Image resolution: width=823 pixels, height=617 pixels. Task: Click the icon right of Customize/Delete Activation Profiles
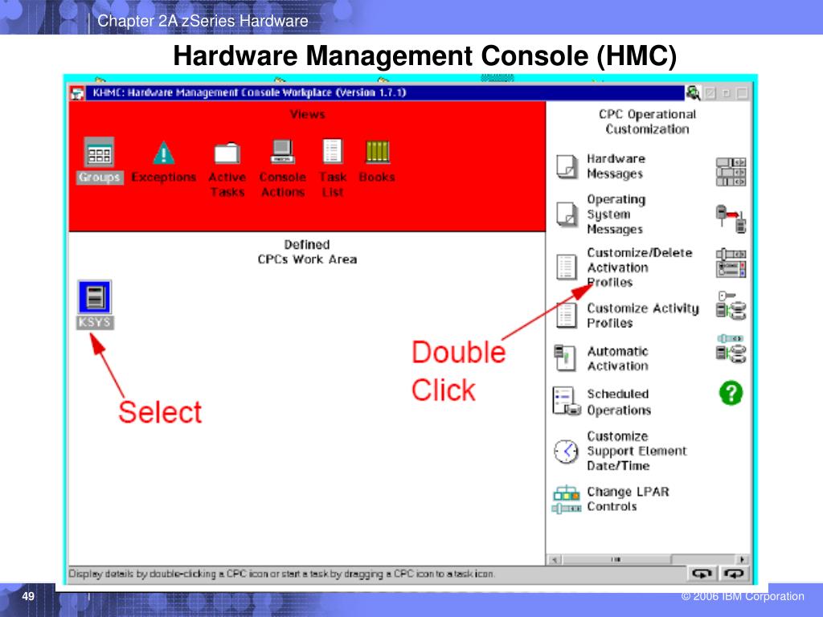731,263
